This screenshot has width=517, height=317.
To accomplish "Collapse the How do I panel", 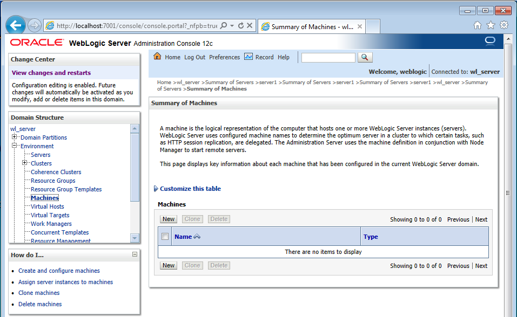I will 135,254.
